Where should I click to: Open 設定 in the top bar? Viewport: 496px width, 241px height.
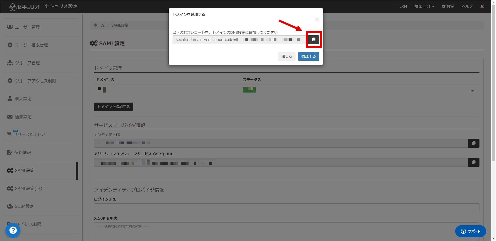448,6
